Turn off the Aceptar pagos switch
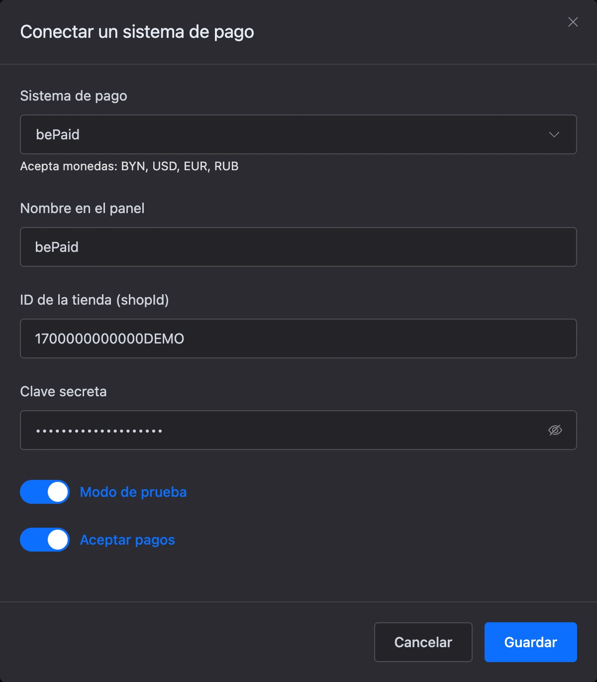This screenshot has height=682, width=597. (45, 540)
